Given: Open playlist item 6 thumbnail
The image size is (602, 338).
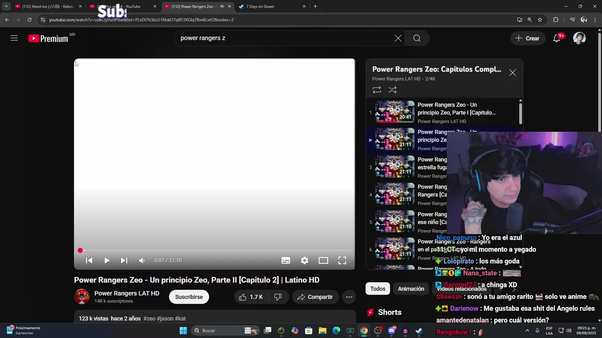Looking at the screenshot, I should click(395, 249).
